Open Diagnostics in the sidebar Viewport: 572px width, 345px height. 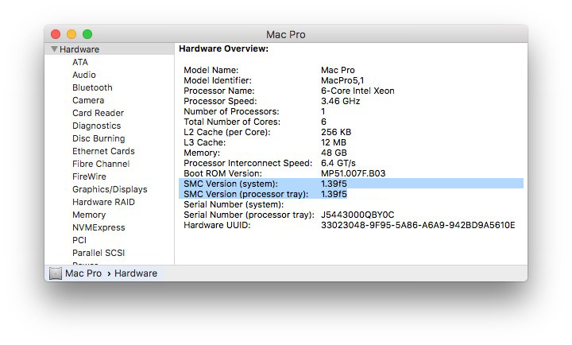pos(96,126)
